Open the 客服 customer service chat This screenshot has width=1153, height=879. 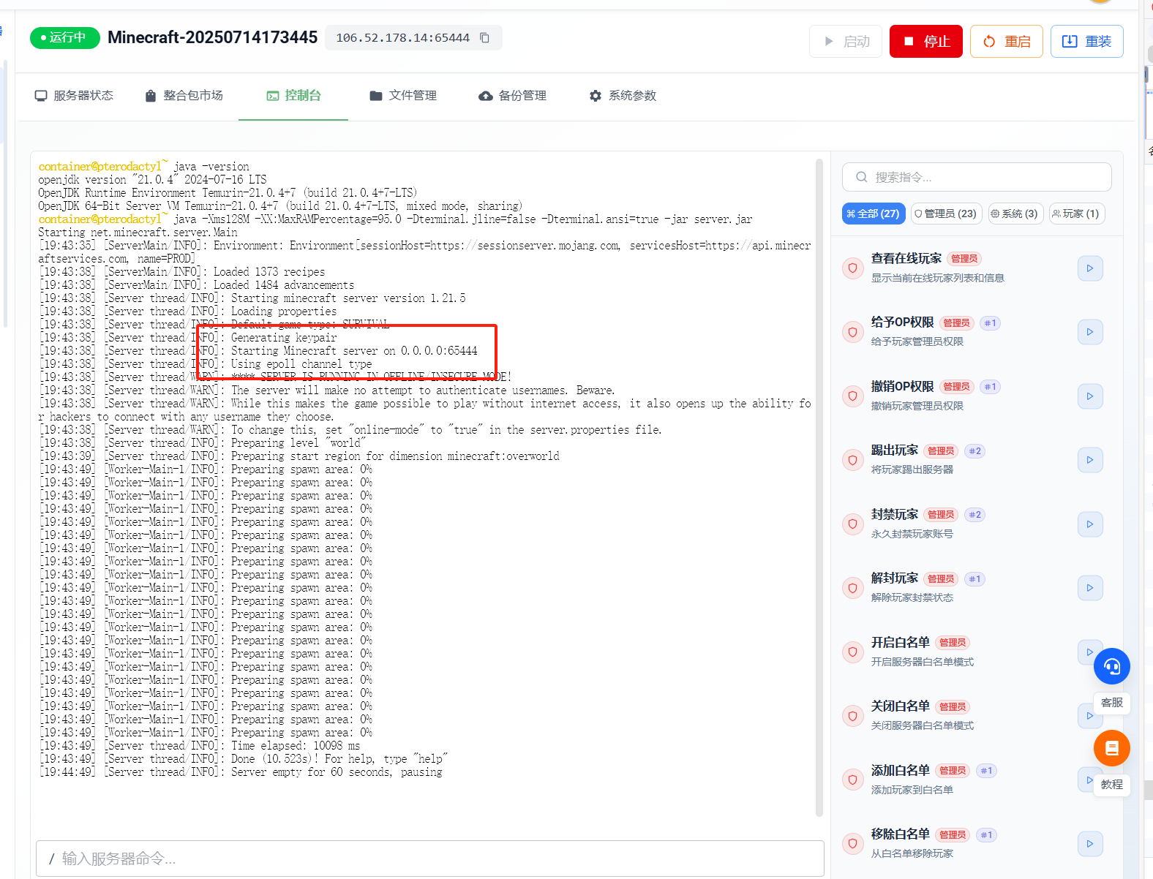click(1112, 666)
